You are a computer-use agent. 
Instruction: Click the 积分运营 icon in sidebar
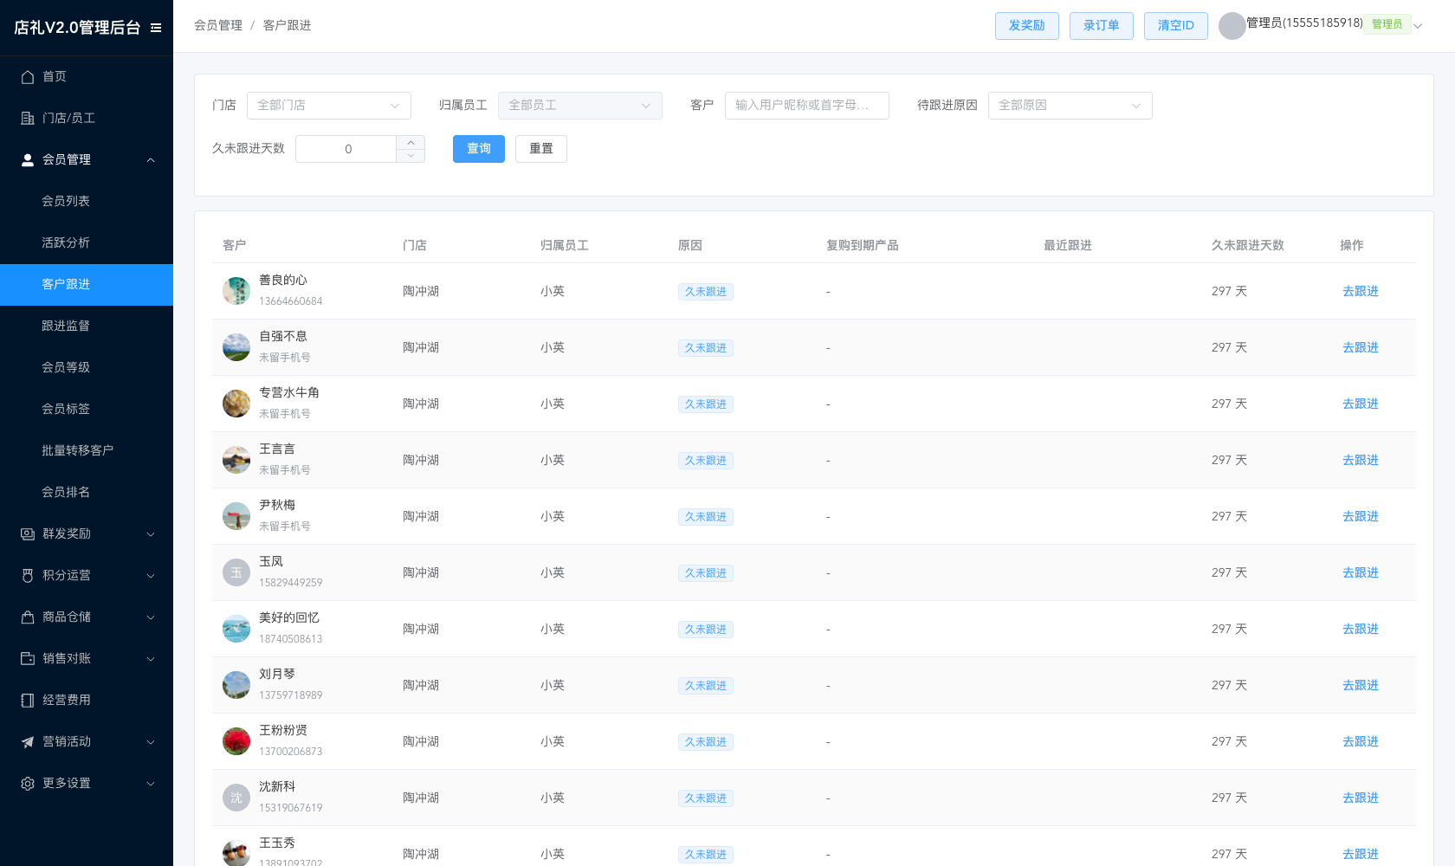point(28,575)
